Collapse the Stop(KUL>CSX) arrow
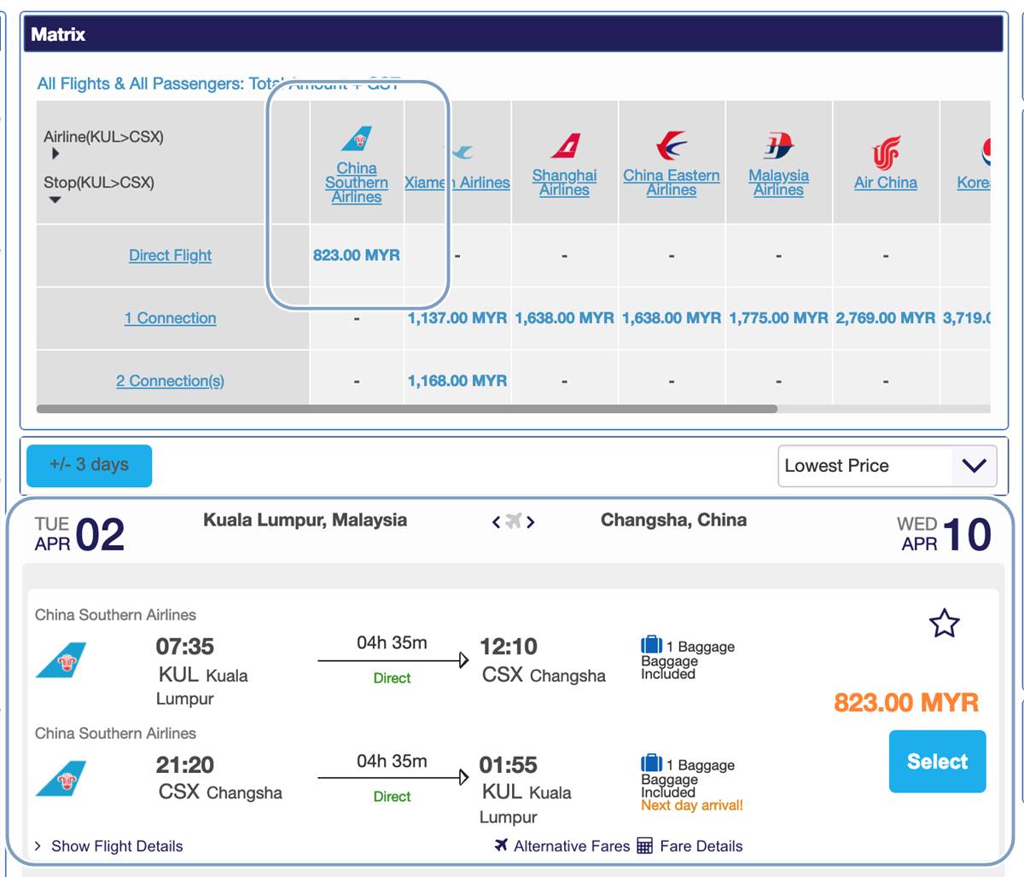 [55, 200]
